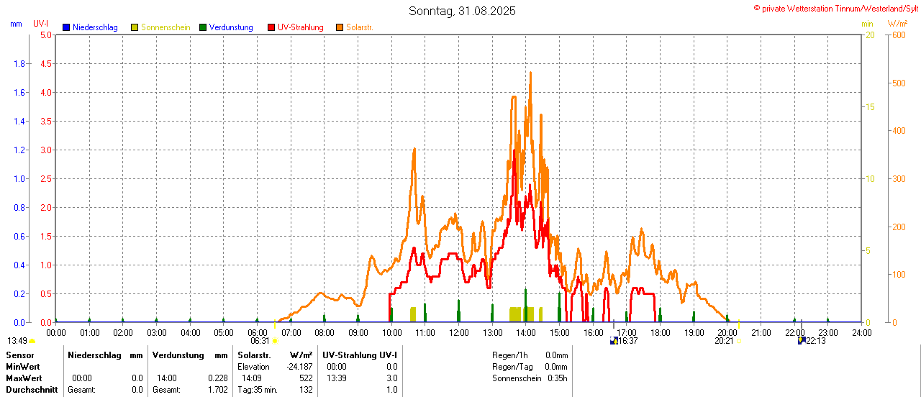This screenshot has width=921, height=397.
Task: Click the yellow min axis unit label
Action: [868, 24]
